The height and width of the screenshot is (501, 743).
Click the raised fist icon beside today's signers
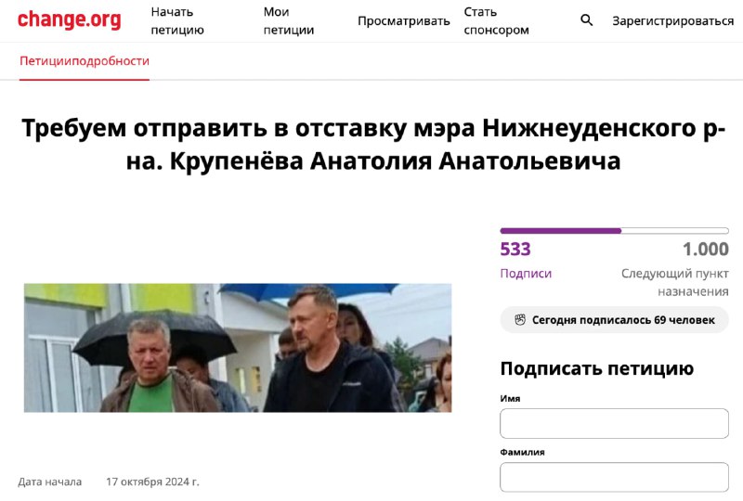(520, 320)
